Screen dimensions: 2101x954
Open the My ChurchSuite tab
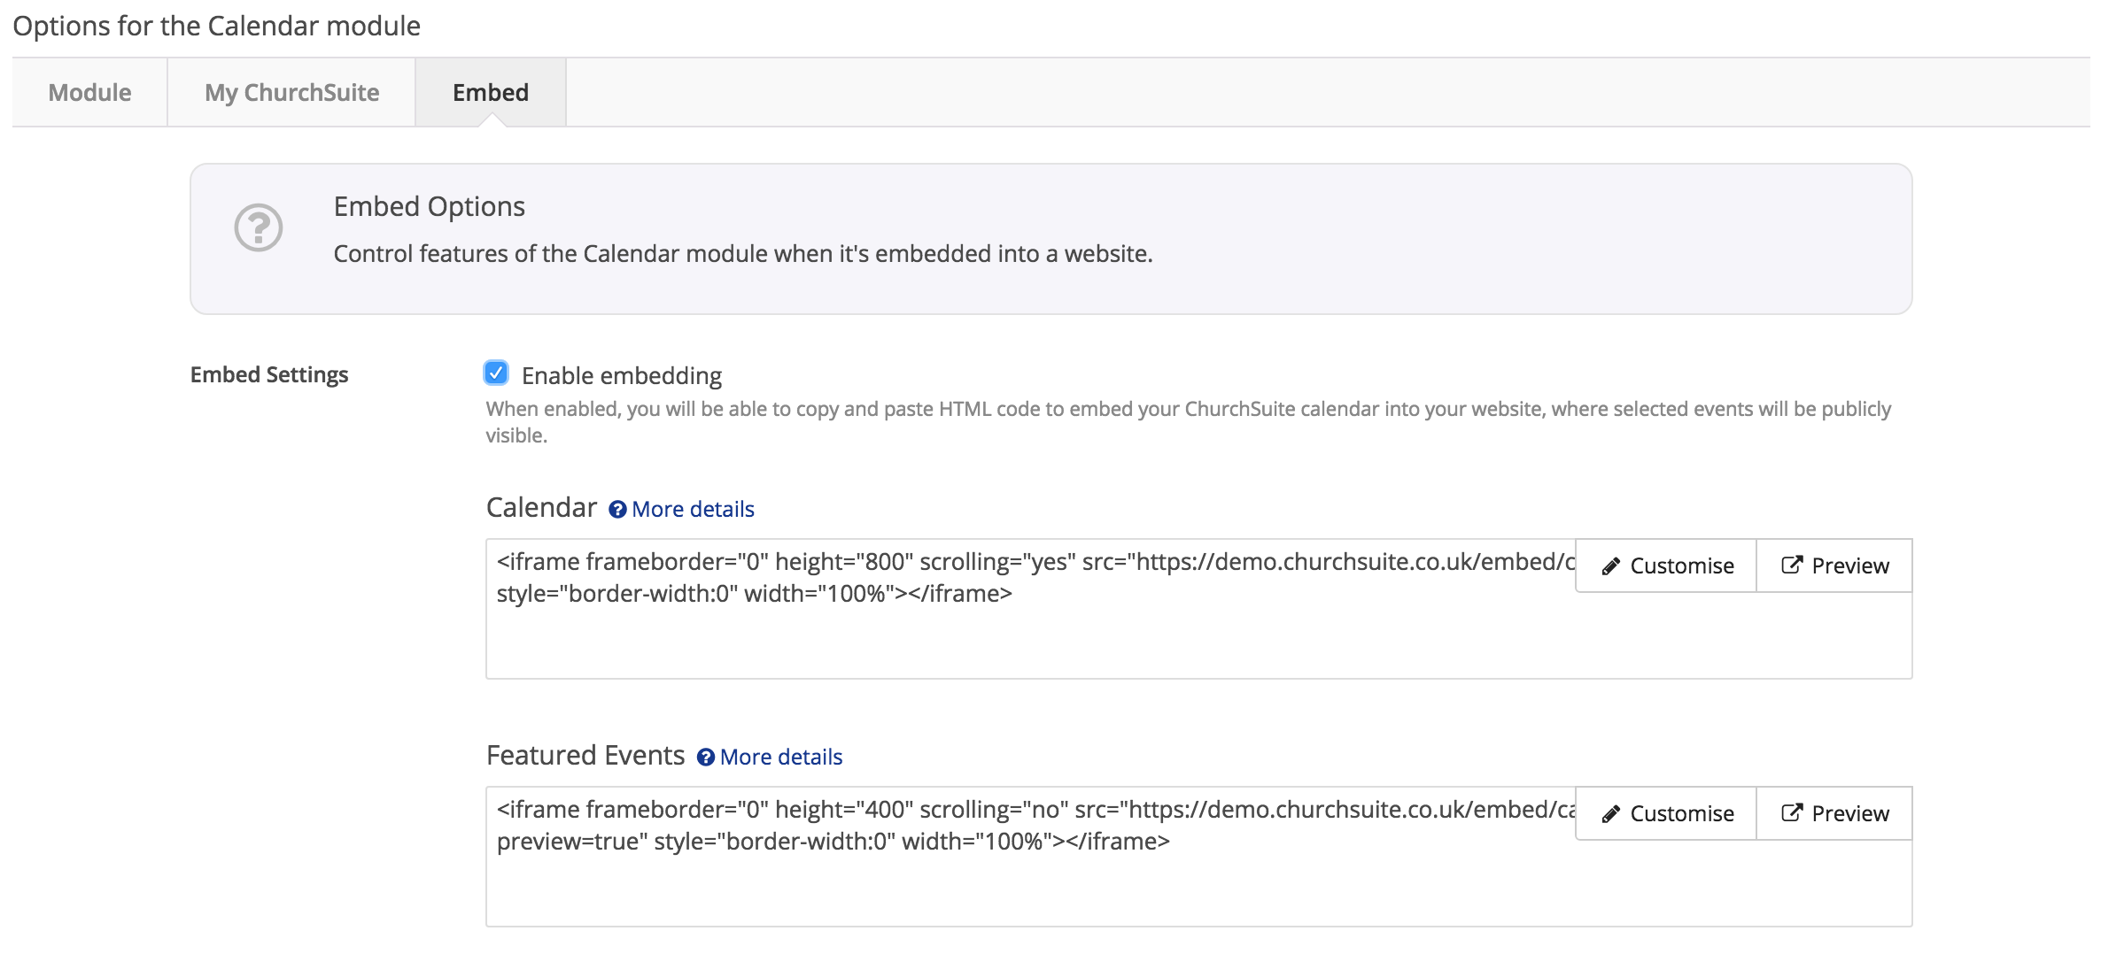291,93
